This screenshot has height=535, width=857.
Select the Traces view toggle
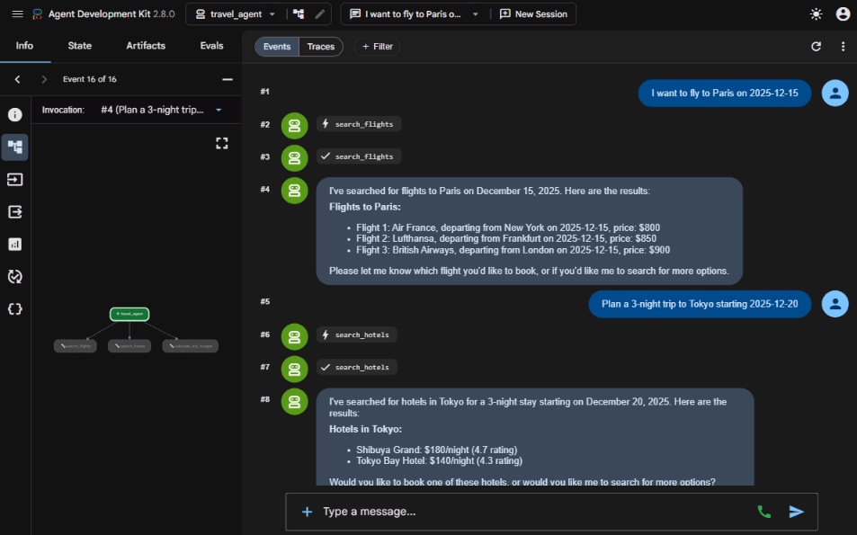pyautogui.click(x=321, y=47)
